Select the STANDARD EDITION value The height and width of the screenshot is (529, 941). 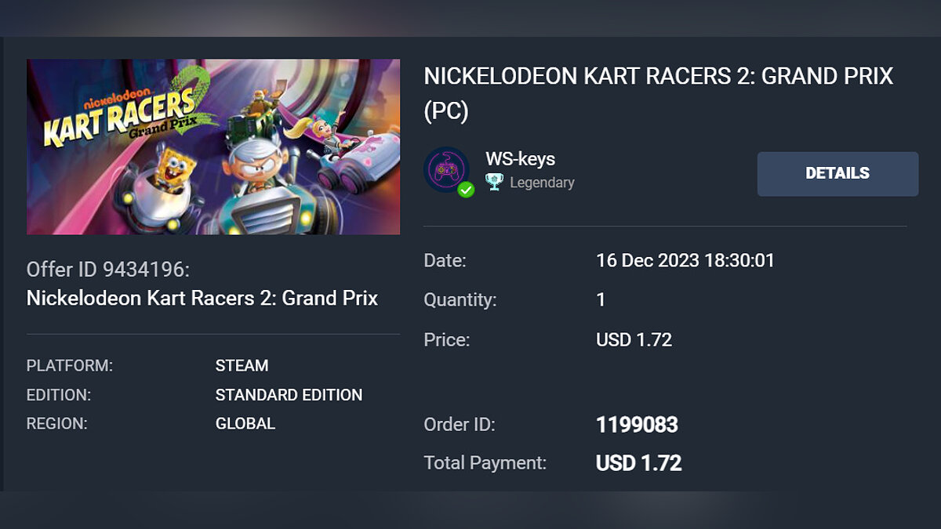(289, 395)
